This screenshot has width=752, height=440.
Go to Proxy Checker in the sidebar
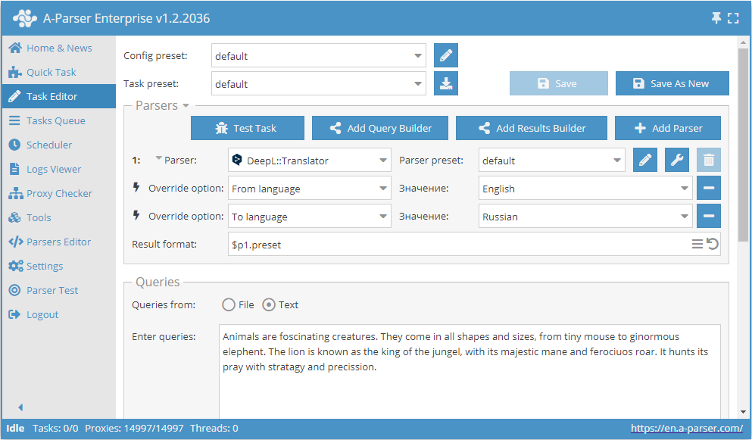59,194
